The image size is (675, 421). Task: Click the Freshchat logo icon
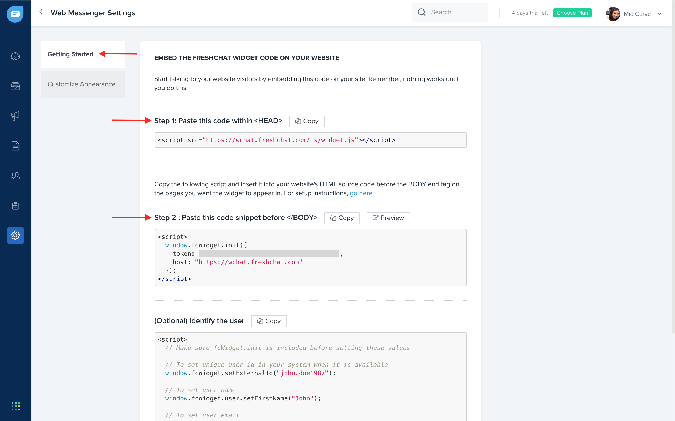pyautogui.click(x=15, y=14)
